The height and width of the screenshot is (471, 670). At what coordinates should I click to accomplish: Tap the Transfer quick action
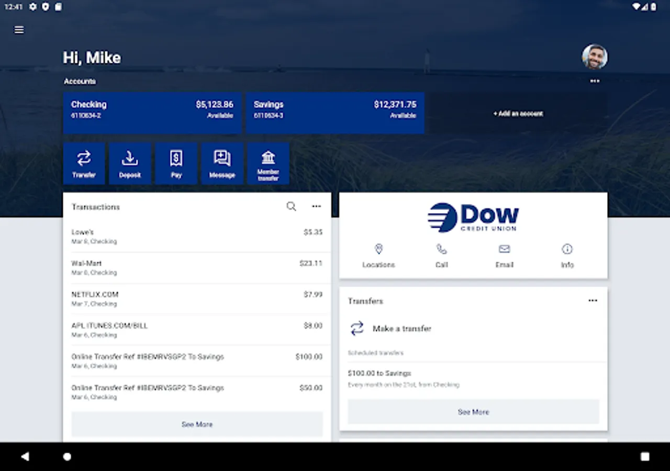click(84, 163)
